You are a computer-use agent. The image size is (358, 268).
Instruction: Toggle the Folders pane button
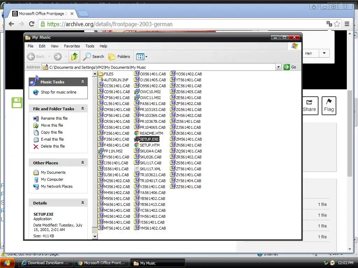(119, 57)
